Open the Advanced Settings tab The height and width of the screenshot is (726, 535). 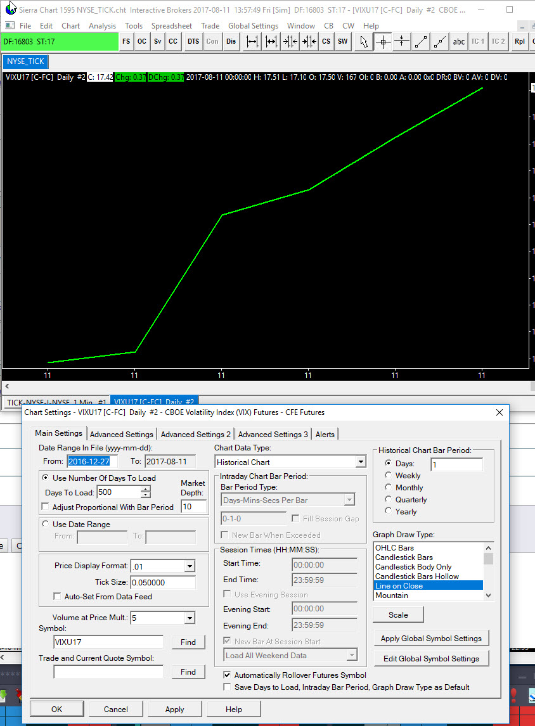[x=121, y=435]
